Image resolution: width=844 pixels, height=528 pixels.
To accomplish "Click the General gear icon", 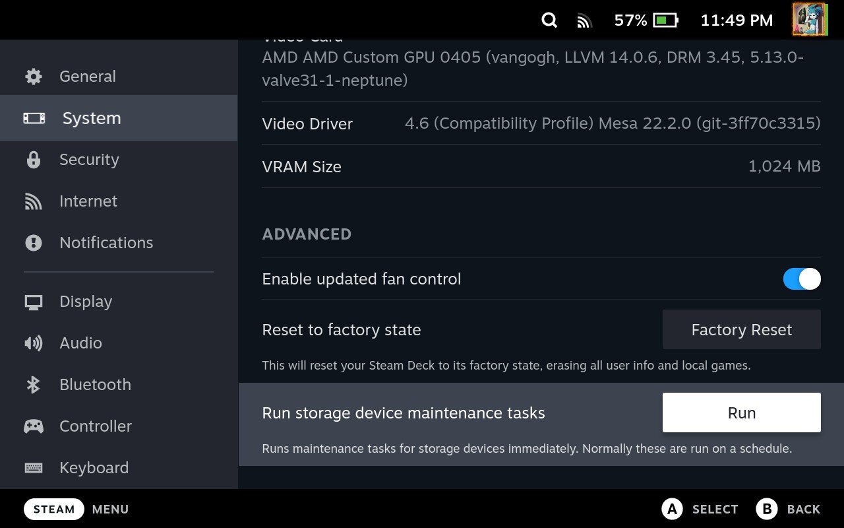I will point(34,77).
